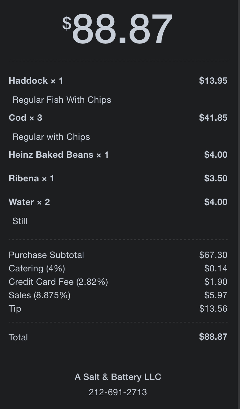Viewport: 240px width, 409px height.
Task: Select the Haddock × 1 line item
Action: tap(36, 81)
